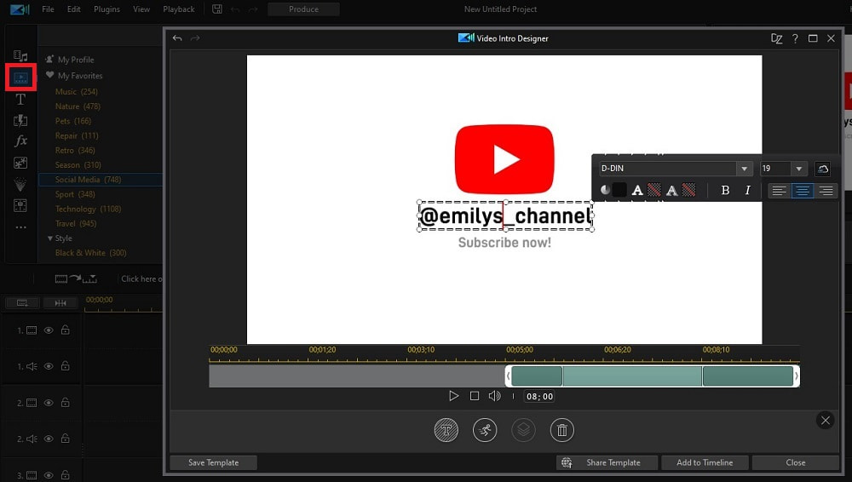852x482 pixels.
Task: Click the Produce button
Action: click(x=304, y=9)
